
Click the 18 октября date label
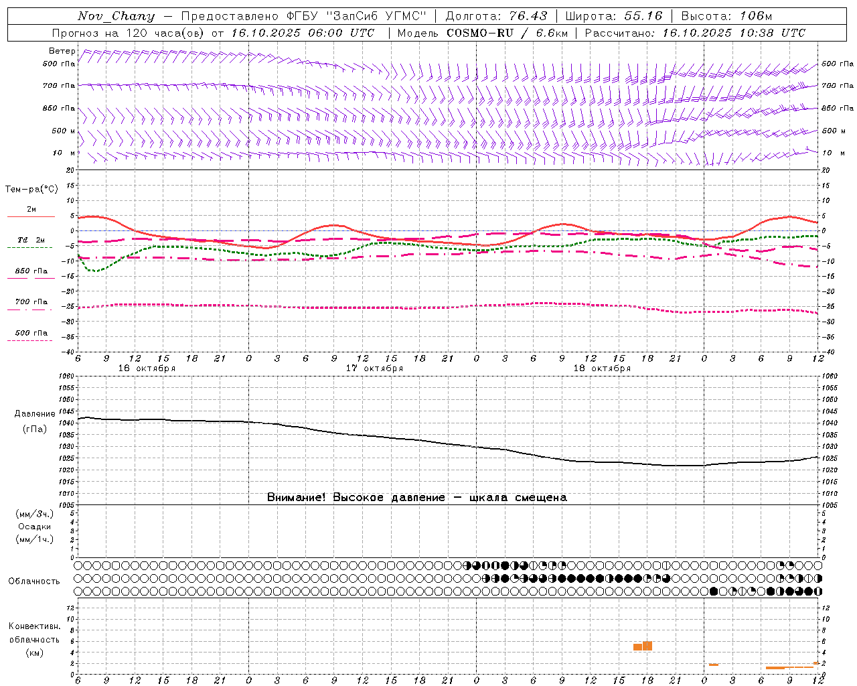pos(602,368)
